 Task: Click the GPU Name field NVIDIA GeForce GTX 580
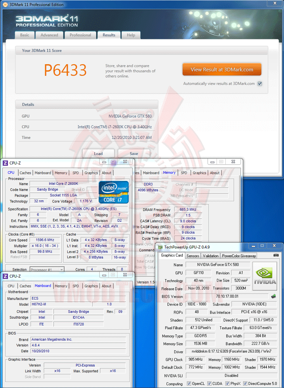point(218,265)
